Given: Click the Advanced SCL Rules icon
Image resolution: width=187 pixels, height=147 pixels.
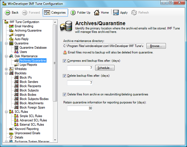Looking at the screenshot, I should [x=16, y=120].
